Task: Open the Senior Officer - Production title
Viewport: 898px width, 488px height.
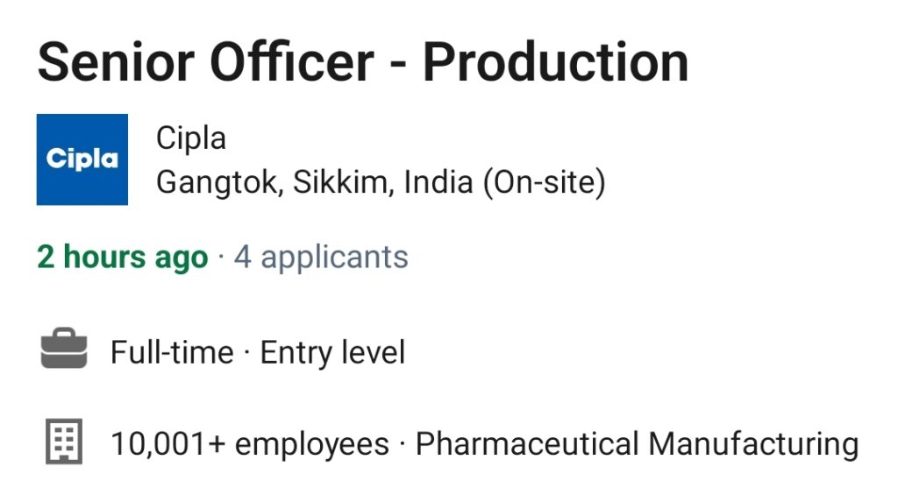Action: coord(362,63)
